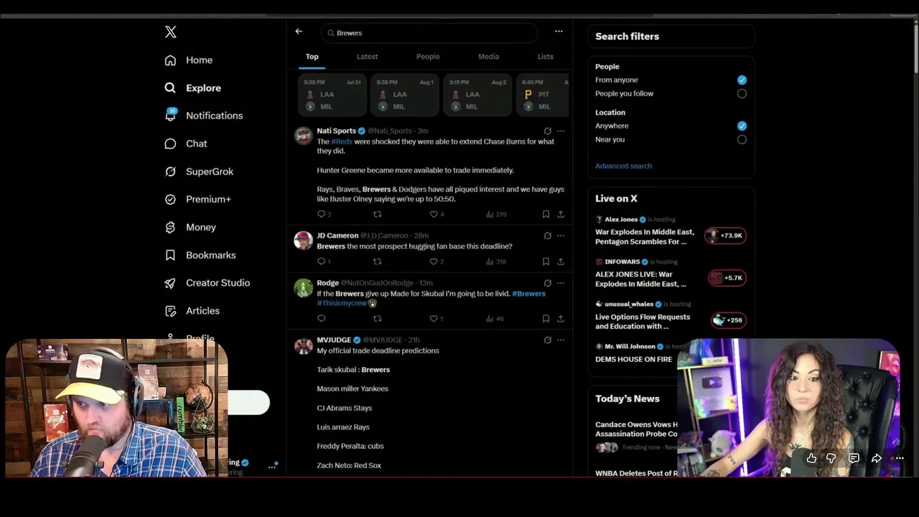
Task: Switch to the Latest tab
Action: 367,57
